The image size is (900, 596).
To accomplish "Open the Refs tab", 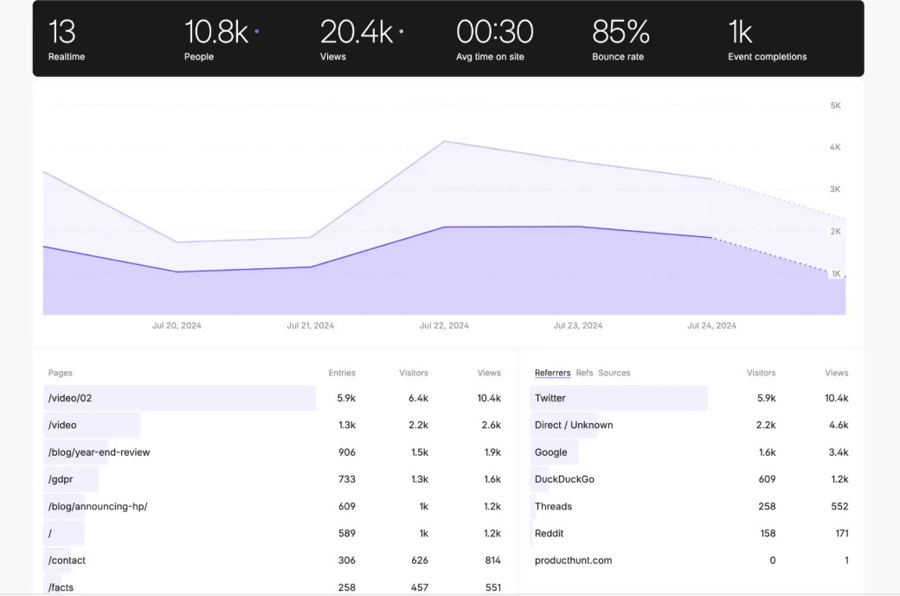I will (585, 373).
